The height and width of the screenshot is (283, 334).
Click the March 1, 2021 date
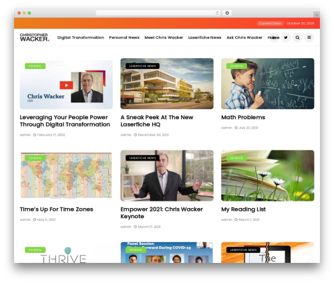pyautogui.click(x=249, y=219)
